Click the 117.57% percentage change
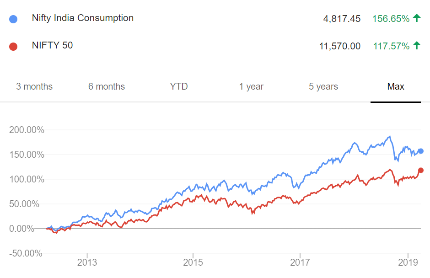 pyautogui.click(x=391, y=46)
